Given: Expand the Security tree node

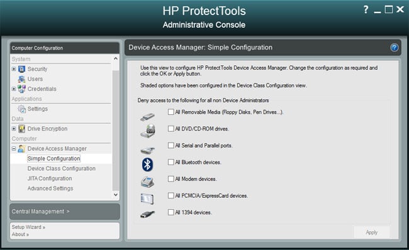Looking at the screenshot, I should click(x=14, y=69).
